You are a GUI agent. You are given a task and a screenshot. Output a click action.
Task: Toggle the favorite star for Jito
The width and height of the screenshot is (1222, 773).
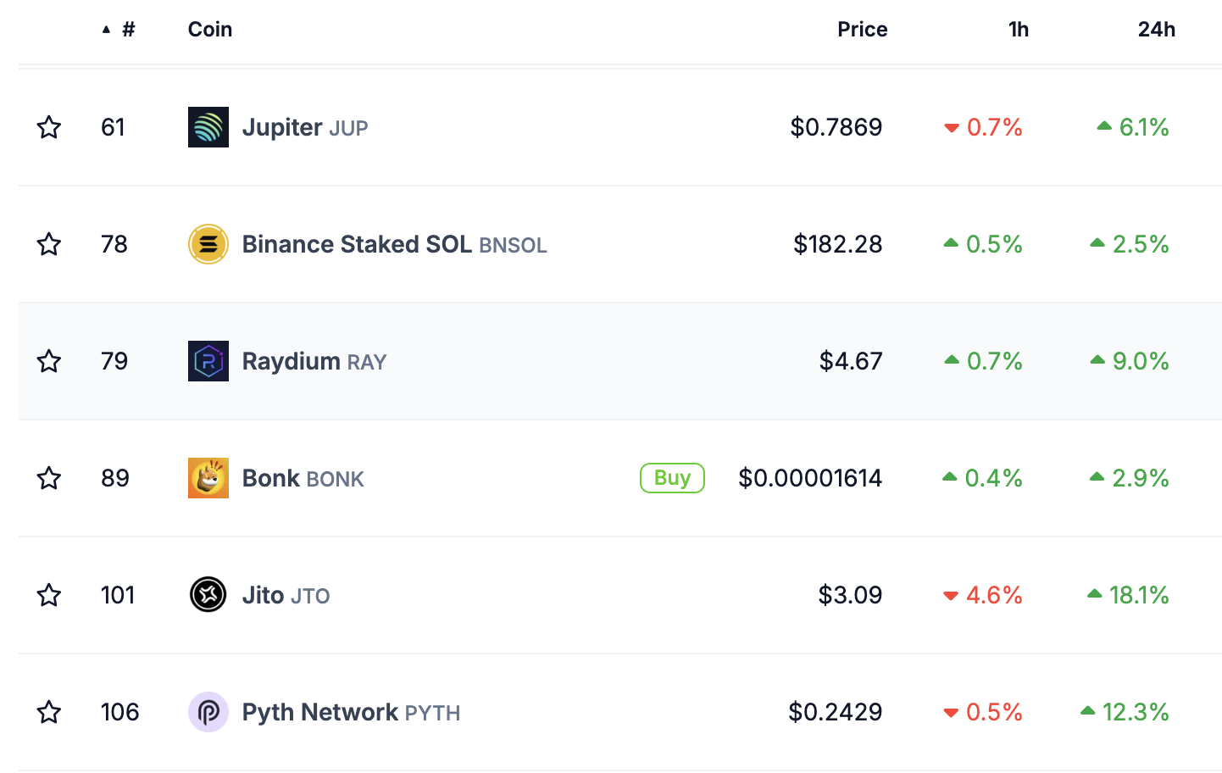49,595
